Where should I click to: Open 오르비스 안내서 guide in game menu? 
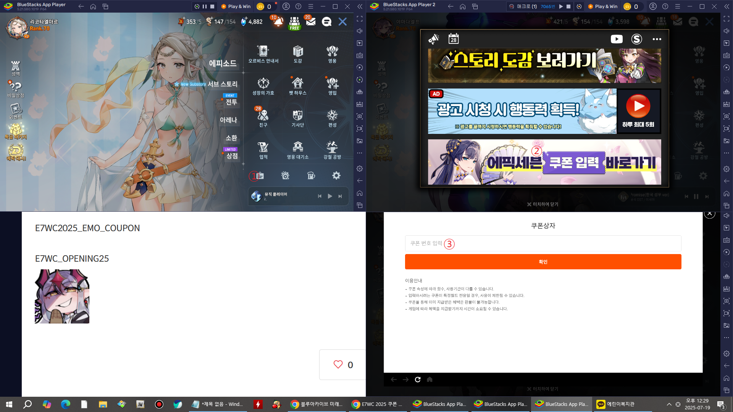263,54
